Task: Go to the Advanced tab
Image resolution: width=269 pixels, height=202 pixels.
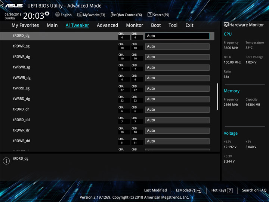Action: [x=107, y=25]
